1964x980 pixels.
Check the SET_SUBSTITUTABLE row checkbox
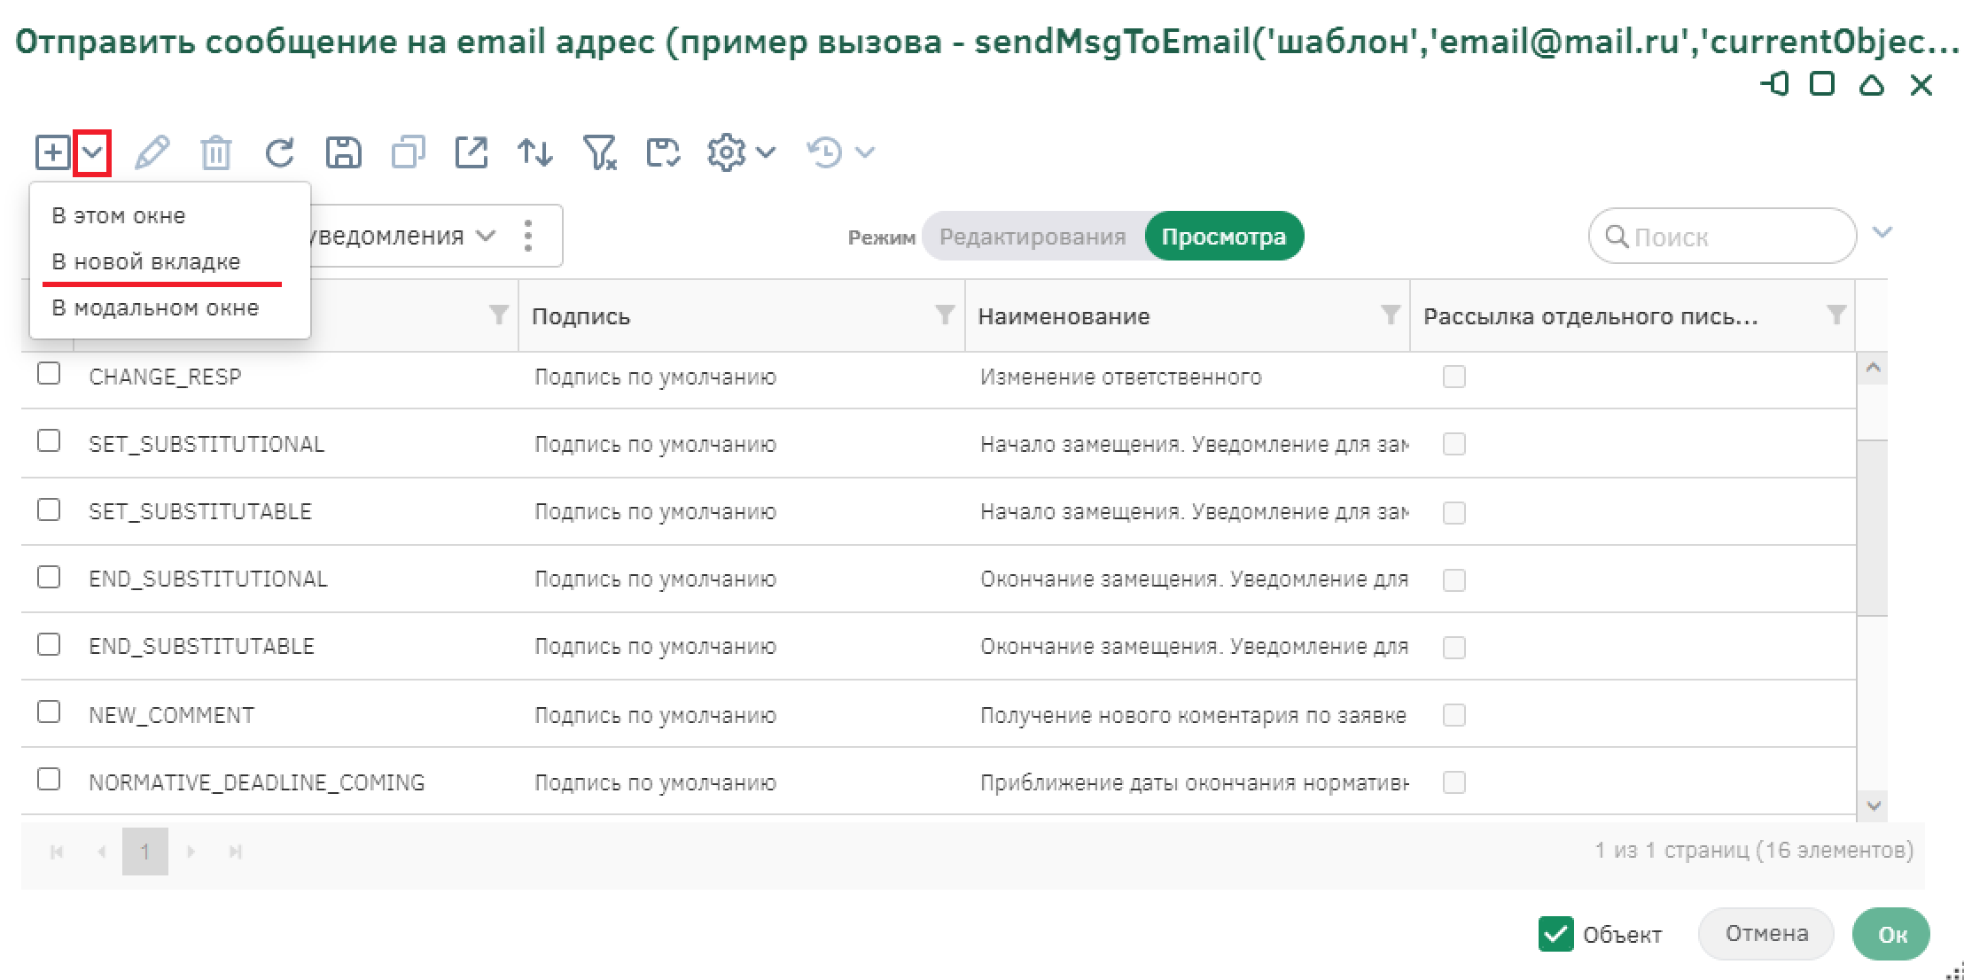49,510
